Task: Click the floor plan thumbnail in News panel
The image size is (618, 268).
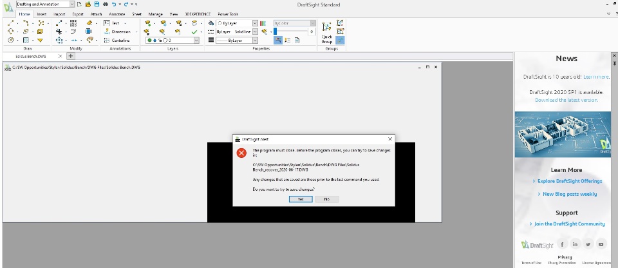Action: (563, 134)
